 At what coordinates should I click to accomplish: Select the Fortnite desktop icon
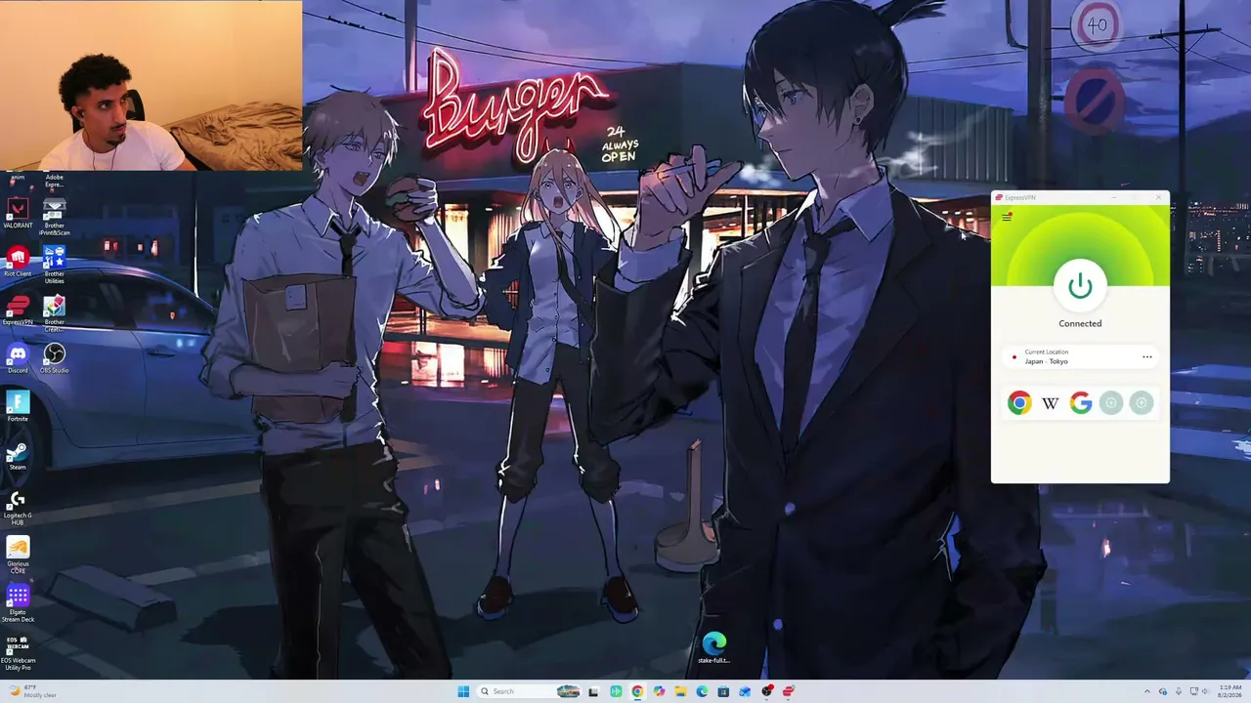18,406
